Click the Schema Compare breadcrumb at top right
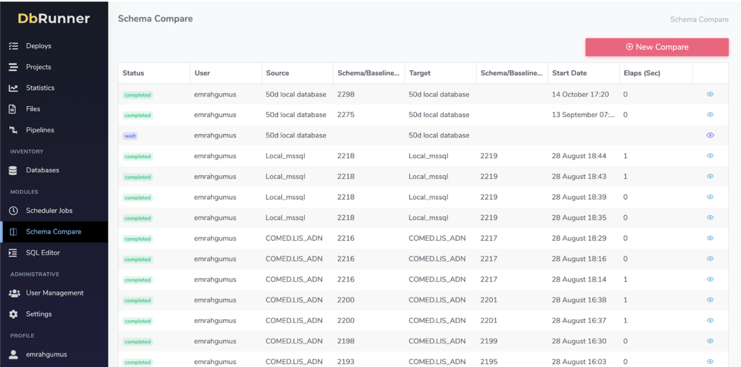 pyautogui.click(x=699, y=19)
